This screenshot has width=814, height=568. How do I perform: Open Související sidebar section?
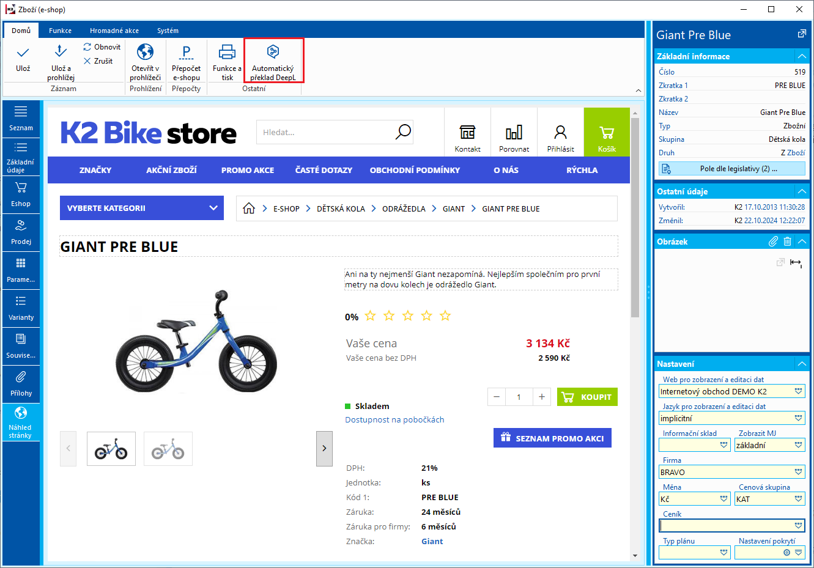21,346
